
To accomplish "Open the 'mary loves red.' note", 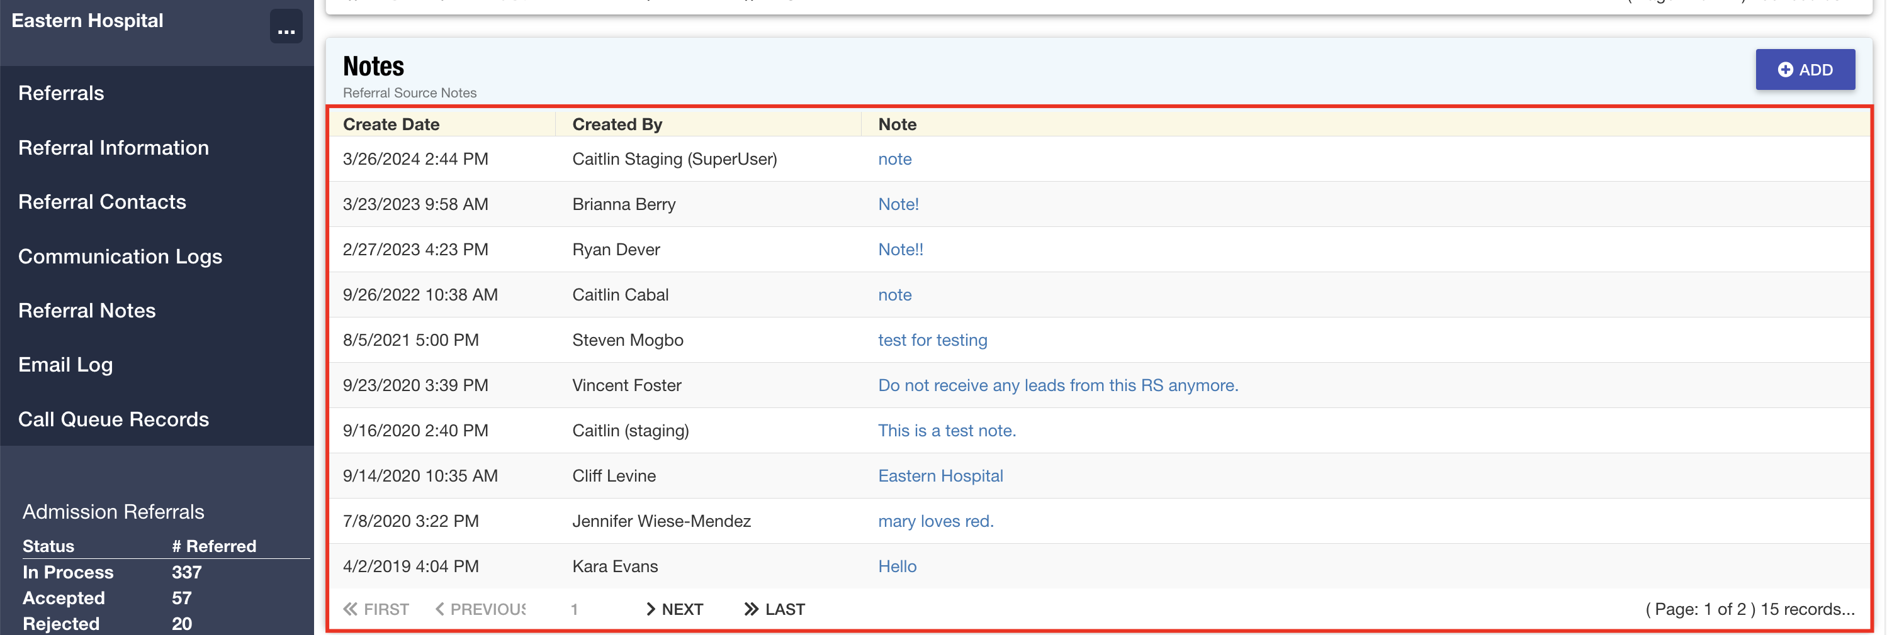I will pyautogui.click(x=935, y=521).
